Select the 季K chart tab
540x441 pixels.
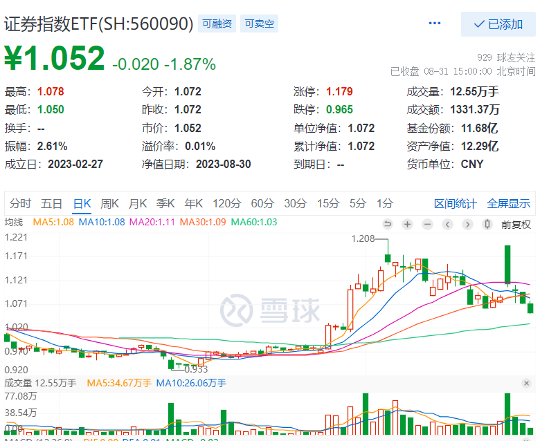165,203
